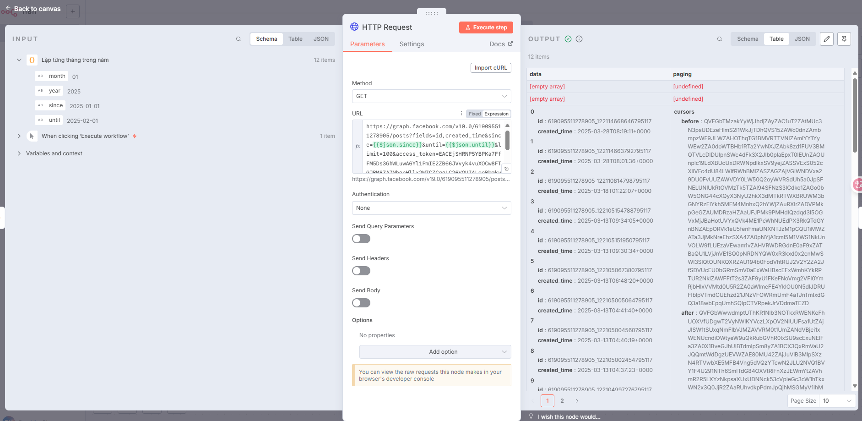Click the month schema pill
The image size is (862, 421).
coord(52,76)
